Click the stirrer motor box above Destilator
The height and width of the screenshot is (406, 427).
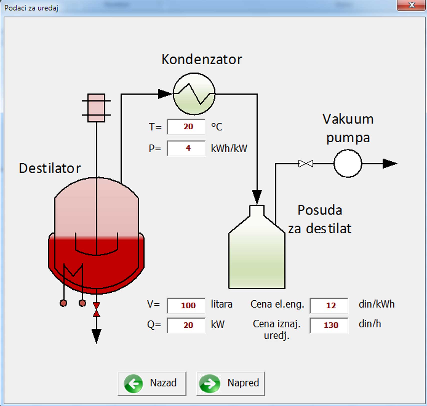[96, 108]
